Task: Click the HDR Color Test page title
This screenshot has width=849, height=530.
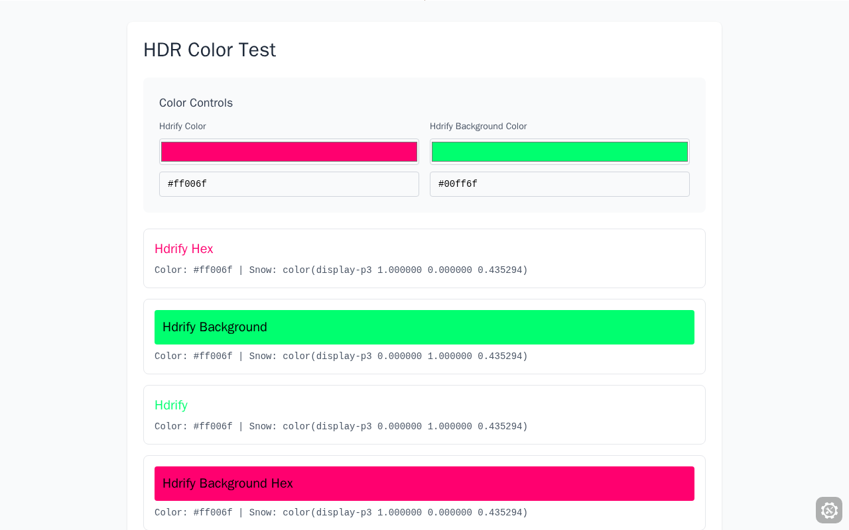Action: pos(210,50)
